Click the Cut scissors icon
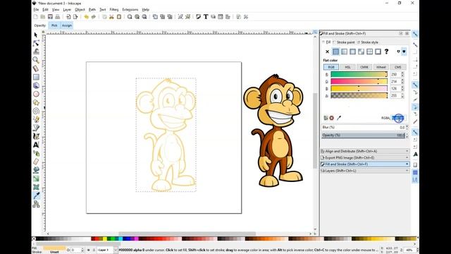The image size is (451, 254). [x=111, y=17]
